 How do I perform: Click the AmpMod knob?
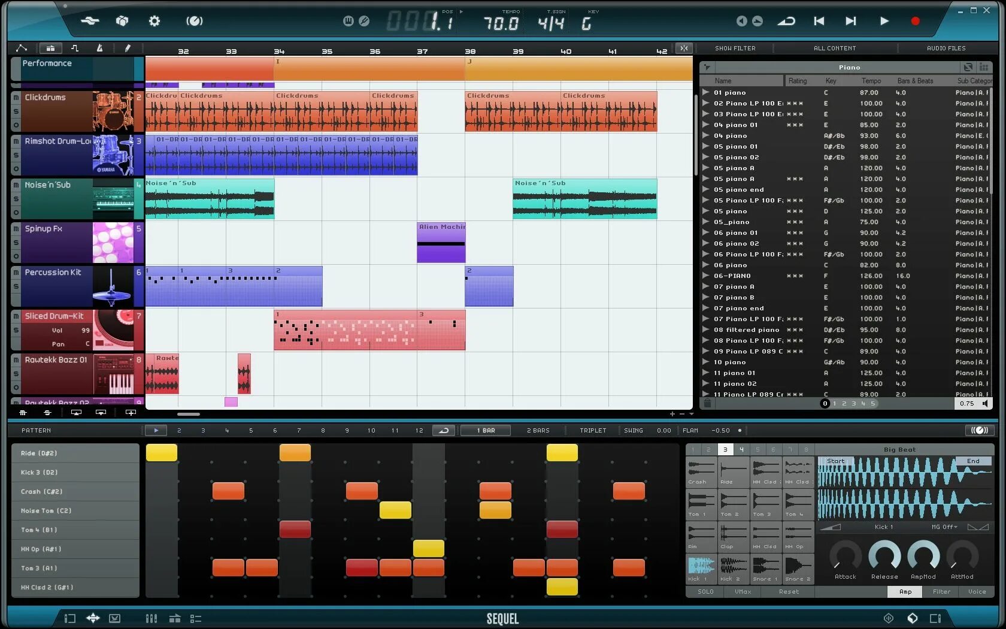click(x=923, y=555)
